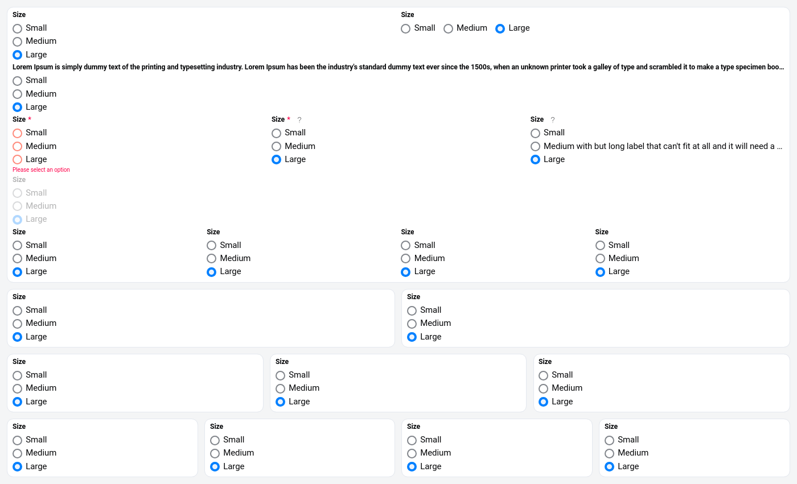Select Small above the long-label Medium option
The image size is (797, 484).
(536, 133)
